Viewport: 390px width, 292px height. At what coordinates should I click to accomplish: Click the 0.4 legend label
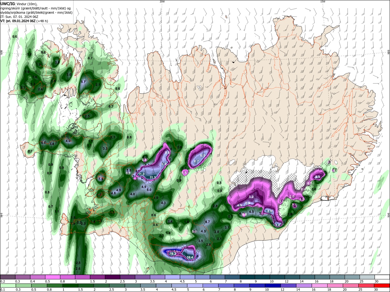[33, 281]
